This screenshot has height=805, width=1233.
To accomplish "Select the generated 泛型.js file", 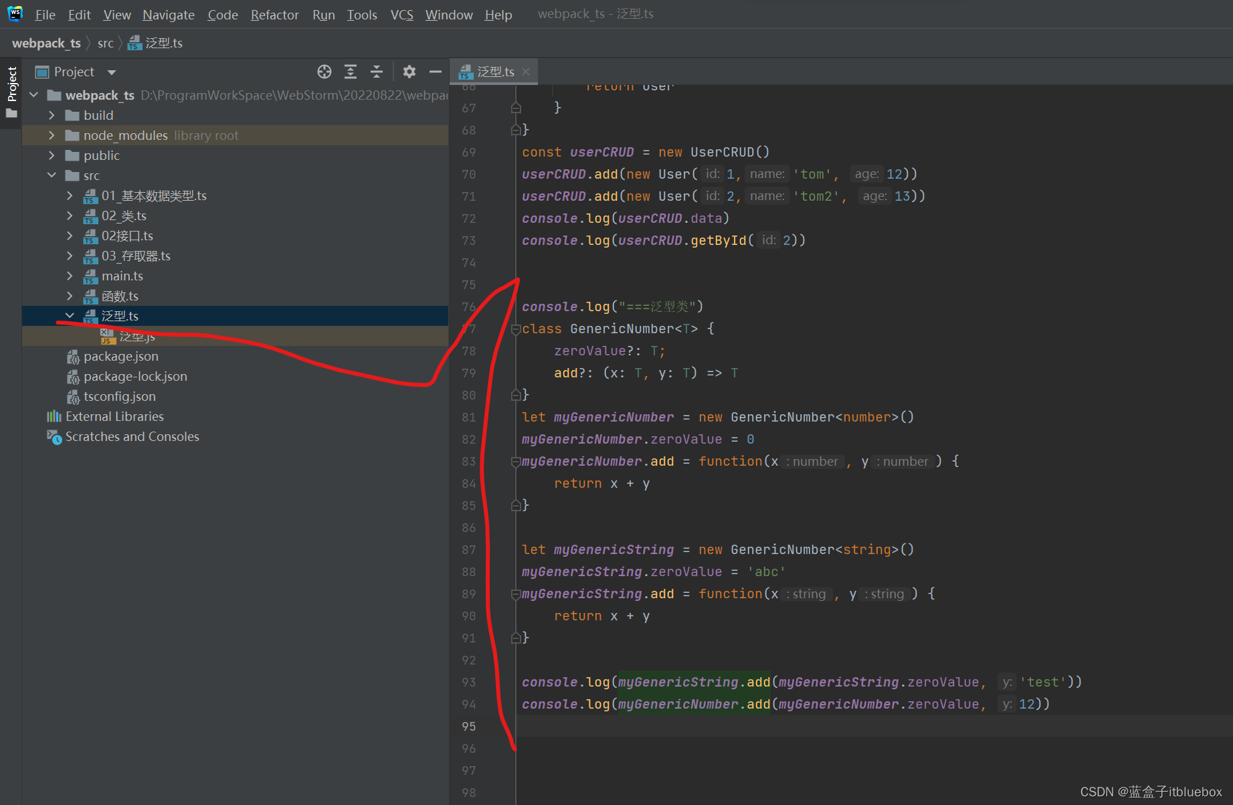I will [137, 336].
